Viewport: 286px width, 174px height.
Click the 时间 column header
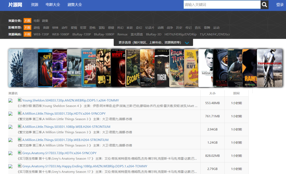pos(236,93)
